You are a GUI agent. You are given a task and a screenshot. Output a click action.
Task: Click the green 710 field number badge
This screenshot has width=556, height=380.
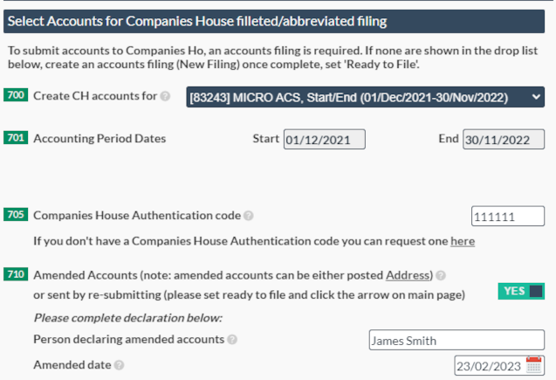[16, 274]
